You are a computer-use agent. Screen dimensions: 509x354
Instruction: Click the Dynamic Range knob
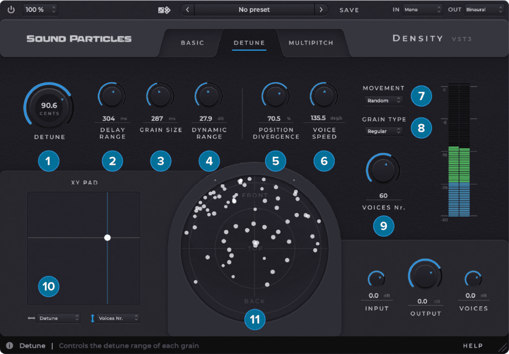(209, 95)
